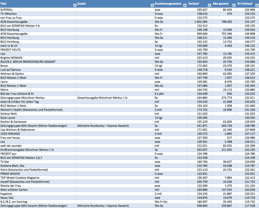Viewport: 259px width, 208px height.
Task: Click the BILD am SONNTAG Nielsen 5,6,7 cell
Action: point(38,158)
